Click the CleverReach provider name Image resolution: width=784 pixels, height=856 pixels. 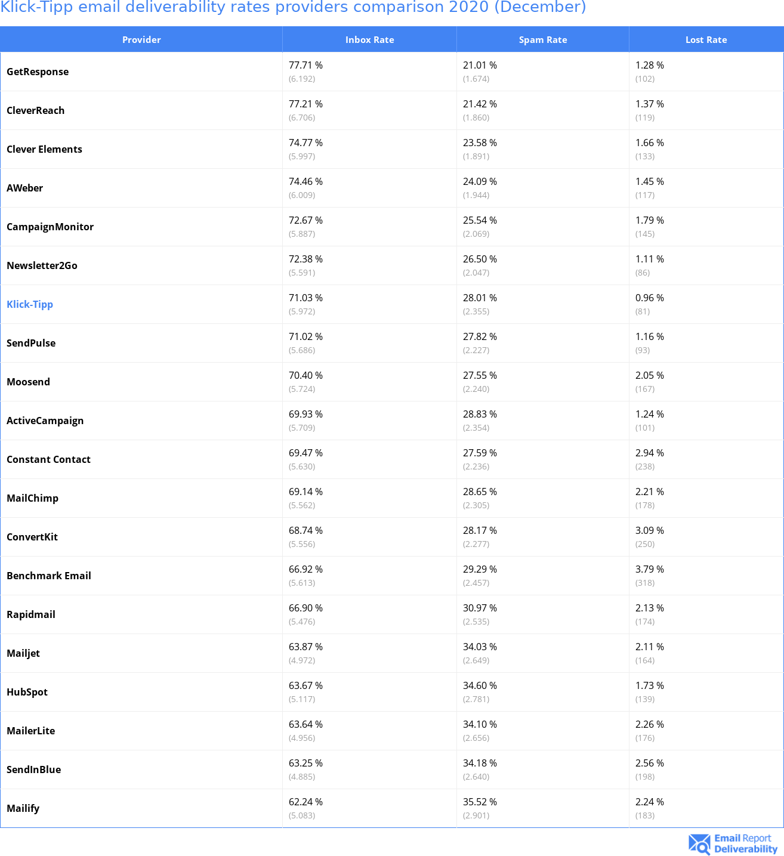click(35, 110)
